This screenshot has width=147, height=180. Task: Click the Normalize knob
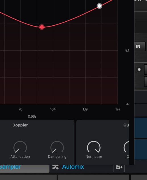click(94, 147)
